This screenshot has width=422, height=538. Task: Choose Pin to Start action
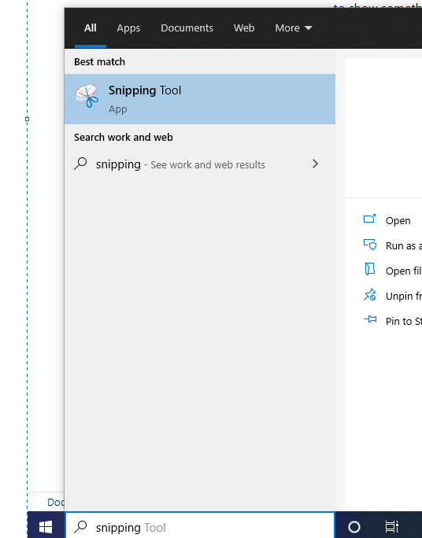point(404,321)
